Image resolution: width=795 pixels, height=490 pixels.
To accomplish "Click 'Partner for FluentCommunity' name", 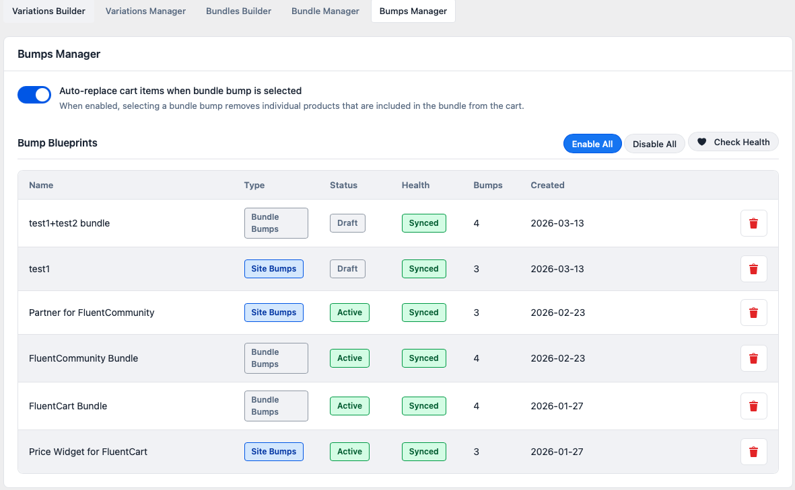I will (92, 313).
